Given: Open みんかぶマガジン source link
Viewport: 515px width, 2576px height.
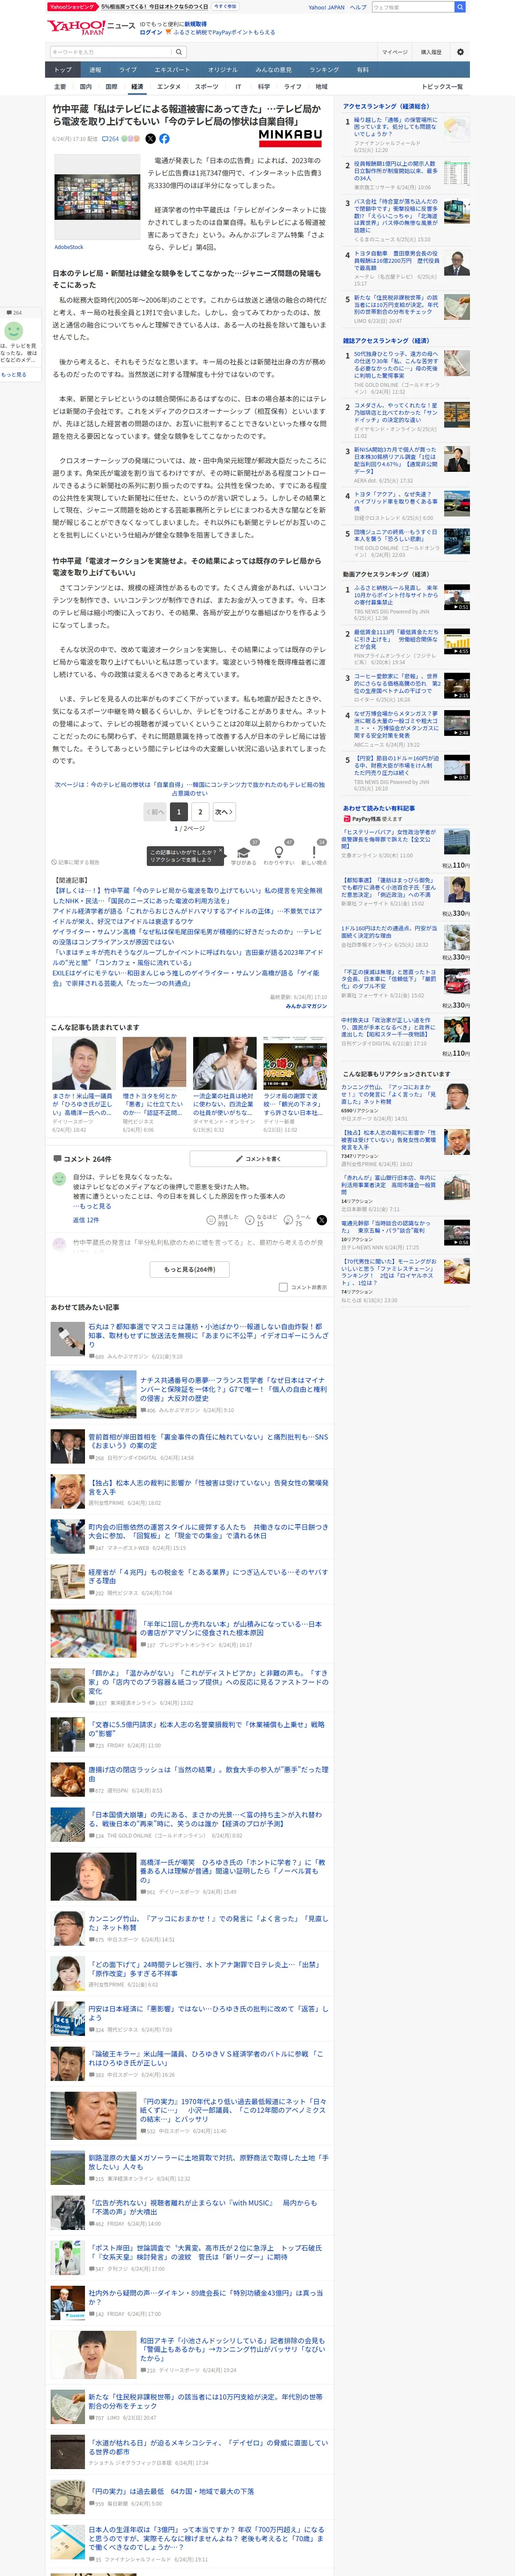Looking at the screenshot, I should pyautogui.click(x=306, y=1006).
